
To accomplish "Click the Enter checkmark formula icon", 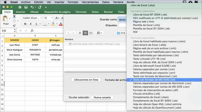I will (x=26, y=31).
